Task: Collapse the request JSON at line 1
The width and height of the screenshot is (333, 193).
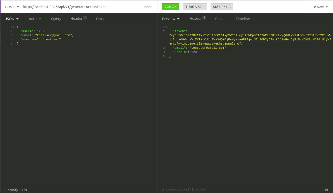Action: (x=13, y=27)
